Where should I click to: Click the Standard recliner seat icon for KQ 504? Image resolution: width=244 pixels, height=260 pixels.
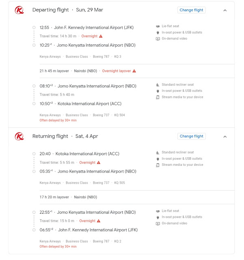158,85
